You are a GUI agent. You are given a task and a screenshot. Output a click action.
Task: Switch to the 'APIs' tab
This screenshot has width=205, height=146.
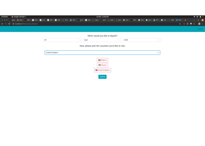point(65,20)
